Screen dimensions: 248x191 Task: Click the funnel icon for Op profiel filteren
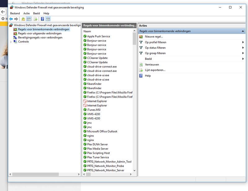click(x=141, y=42)
